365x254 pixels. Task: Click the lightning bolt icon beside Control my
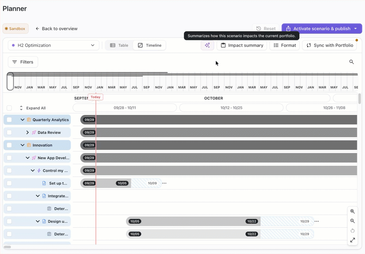click(x=39, y=170)
